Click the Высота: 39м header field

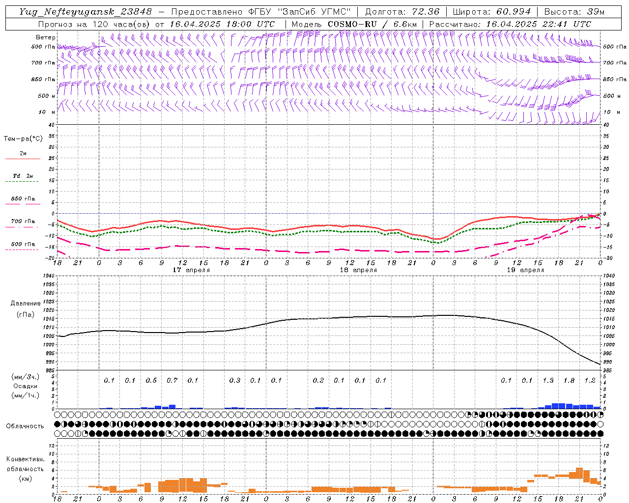coord(574,12)
